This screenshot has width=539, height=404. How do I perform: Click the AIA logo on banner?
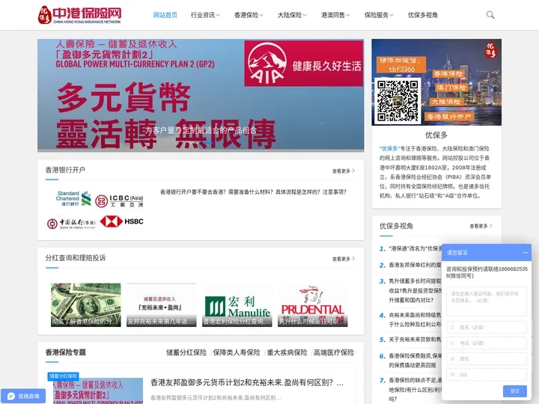267,64
